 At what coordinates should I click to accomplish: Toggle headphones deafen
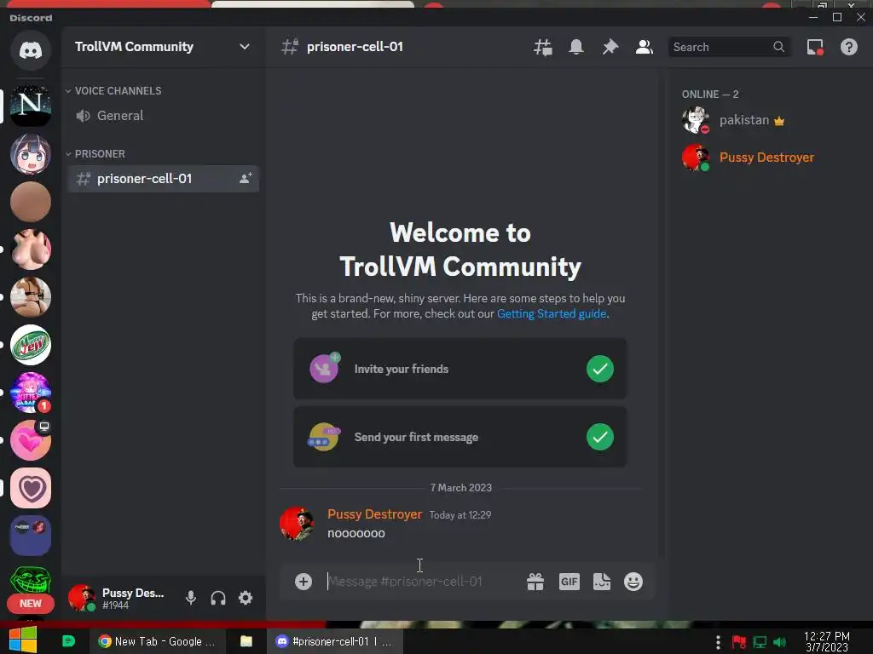point(218,598)
